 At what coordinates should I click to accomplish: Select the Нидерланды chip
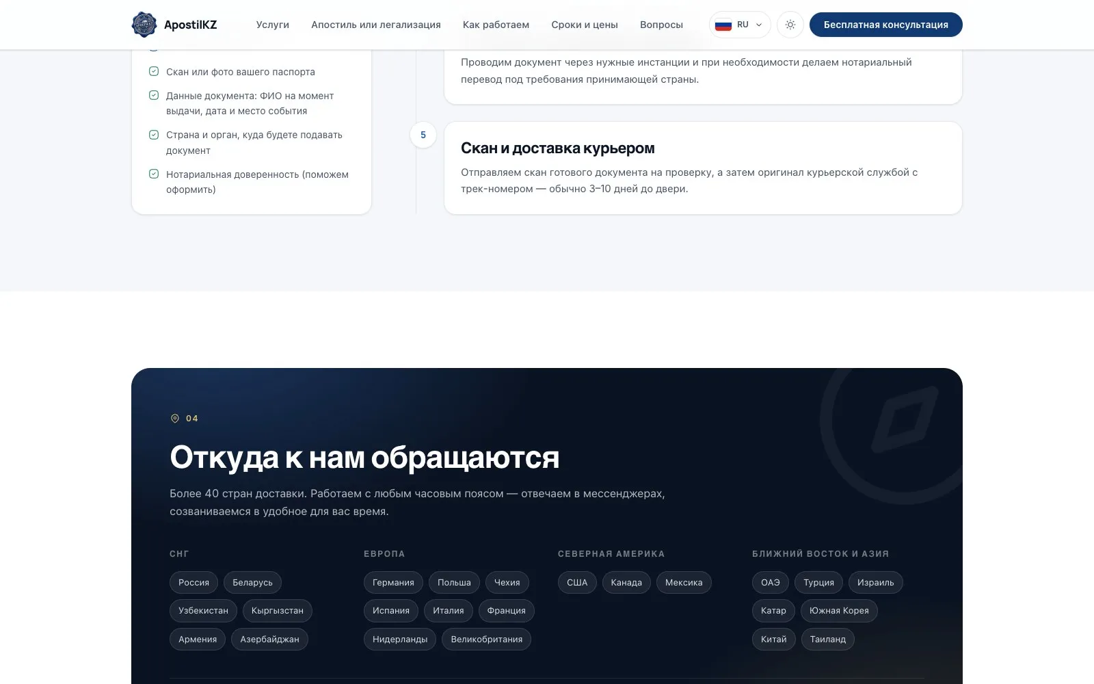pyautogui.click(x=400, y=639)
